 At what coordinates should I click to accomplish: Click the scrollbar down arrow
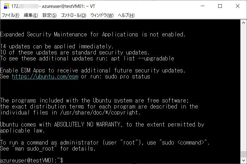coord(244,161)
